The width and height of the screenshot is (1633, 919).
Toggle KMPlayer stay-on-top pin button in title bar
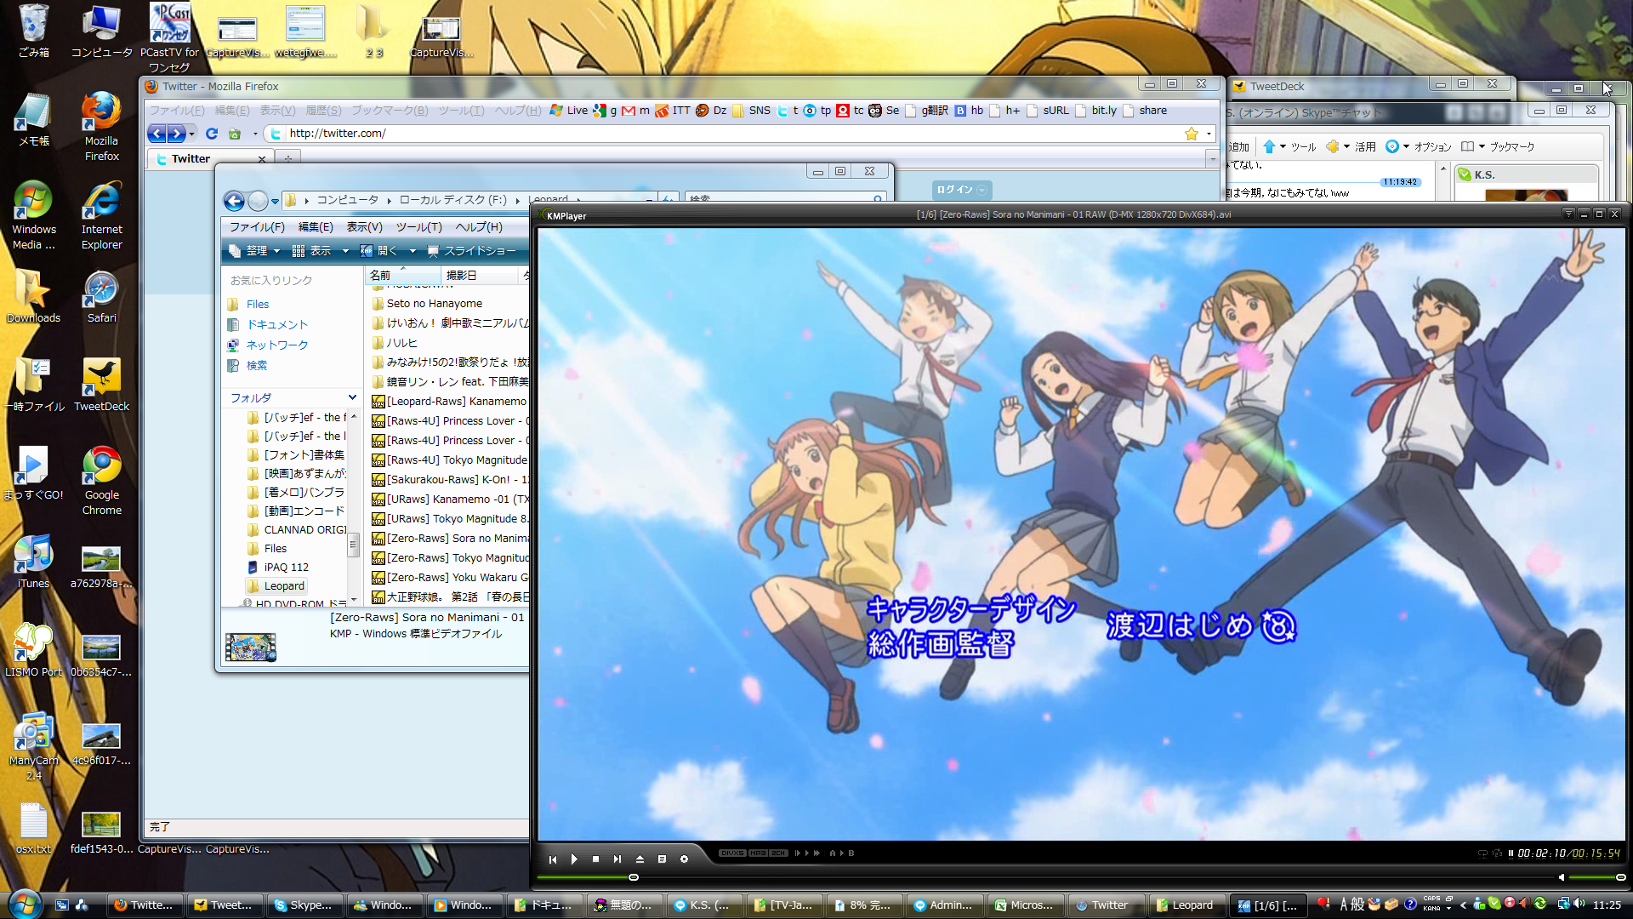1568,214
